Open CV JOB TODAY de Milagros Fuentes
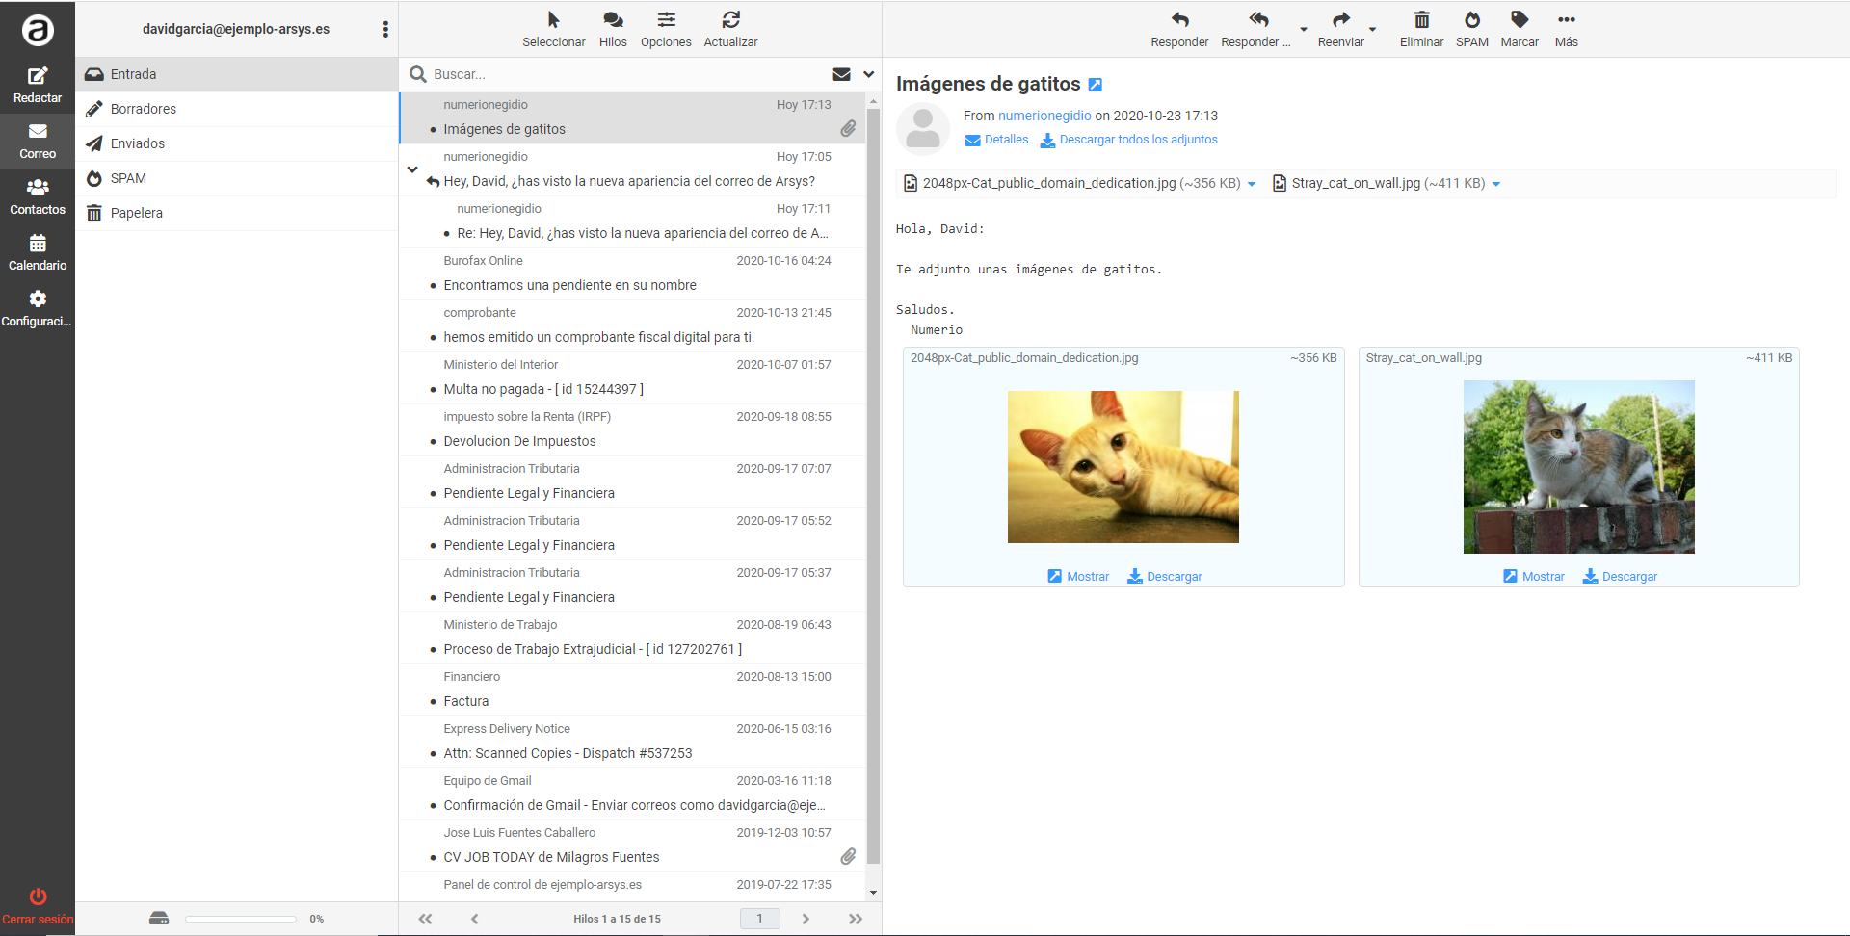 coord(632,845)
